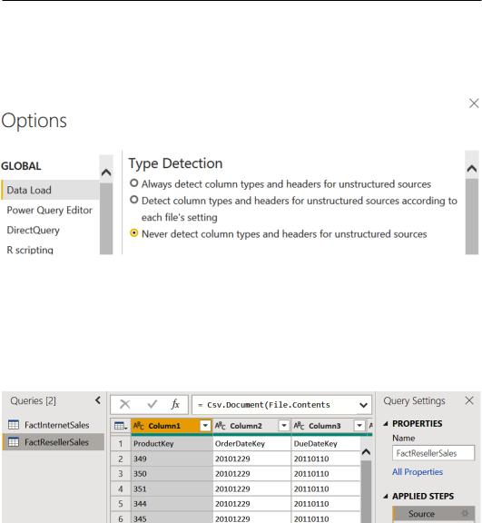This screenshot has width=482, height=523.
Task: Close the Query Settings pane
Action: [x=469, y=400]
